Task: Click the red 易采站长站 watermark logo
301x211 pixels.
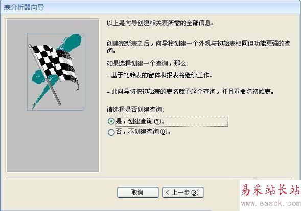Action: pos(270,189)
